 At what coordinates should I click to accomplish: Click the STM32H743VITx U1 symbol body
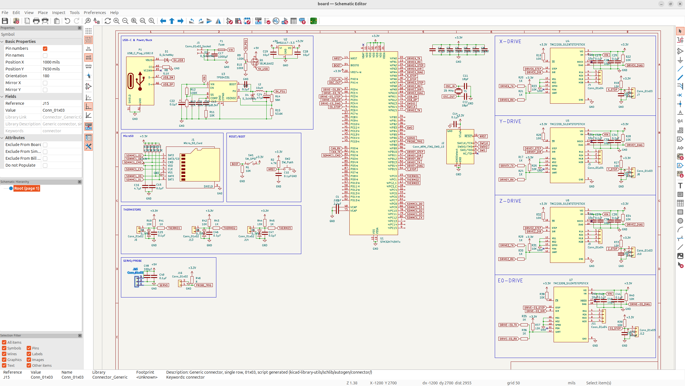pos(374,143)
